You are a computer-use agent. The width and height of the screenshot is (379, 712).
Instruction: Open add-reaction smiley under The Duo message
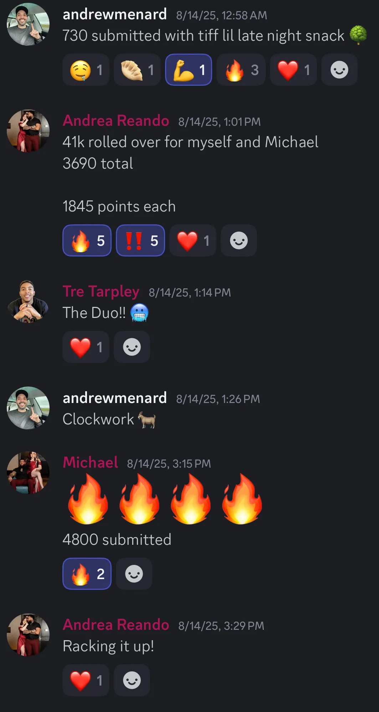click(132, 347)
